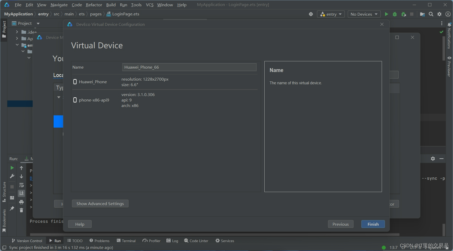Click the Help button in dialog
Viewport: 453px width, 251px height.
pyautogui.click(x=80, y=224)
